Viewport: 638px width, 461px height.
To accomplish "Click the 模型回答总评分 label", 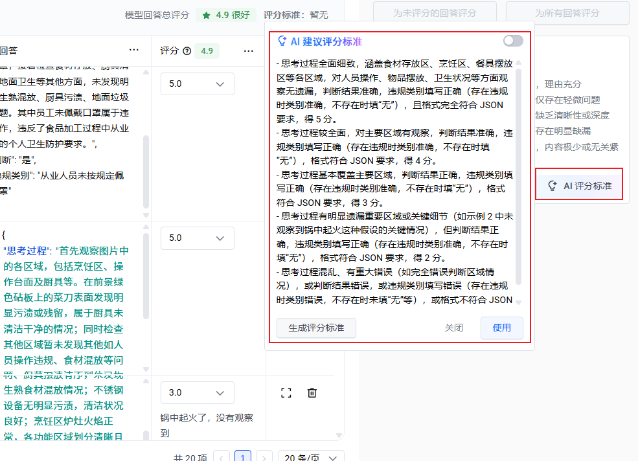I will tap(157, 15).
